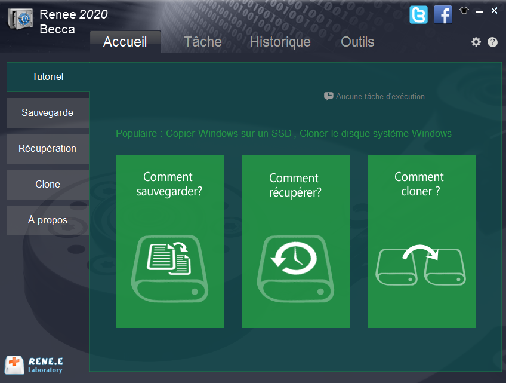
Task: Select Tutoriel in the sidebar
Action: click(48, 77)
